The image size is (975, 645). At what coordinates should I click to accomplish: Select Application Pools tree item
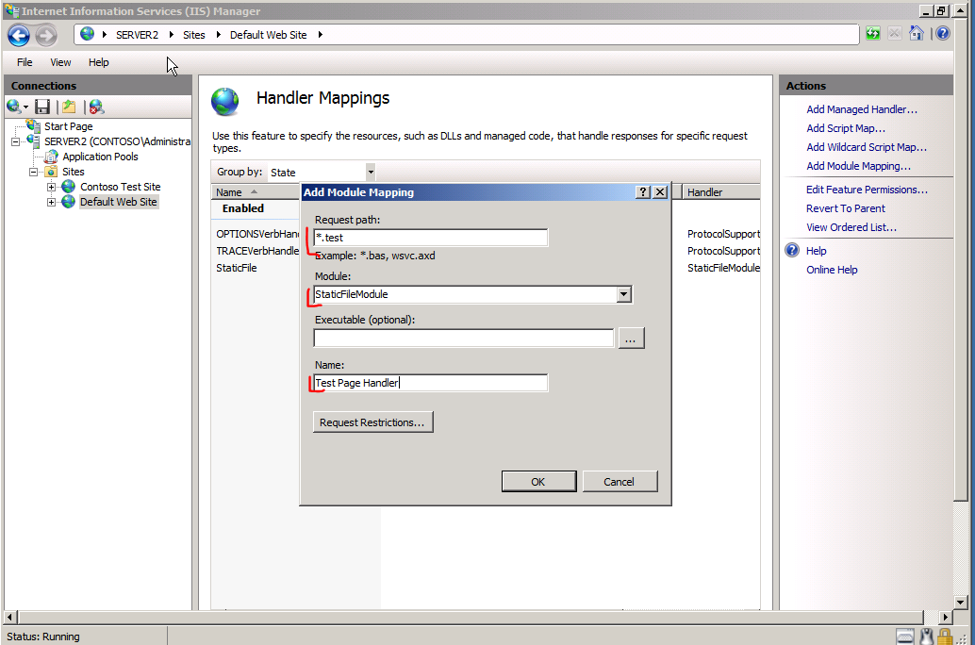(100, 157)
